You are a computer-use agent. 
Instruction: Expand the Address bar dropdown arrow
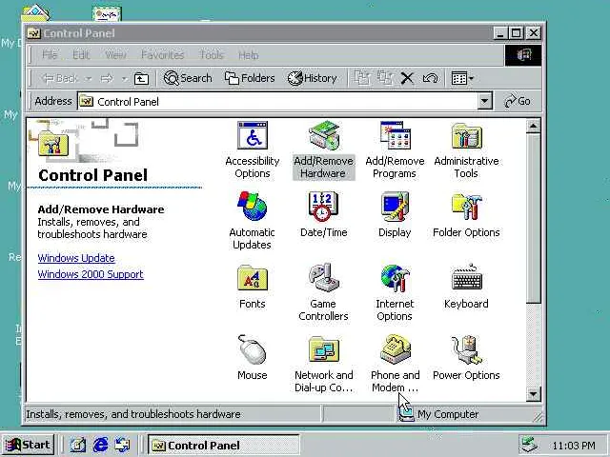484,102
